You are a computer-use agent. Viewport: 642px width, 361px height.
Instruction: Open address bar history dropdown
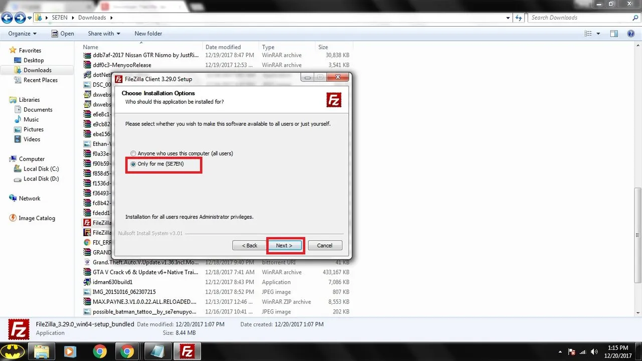508,18
